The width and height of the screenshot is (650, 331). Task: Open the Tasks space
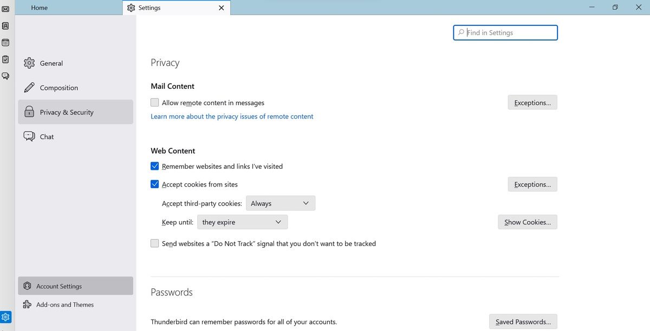click(5, 59)
